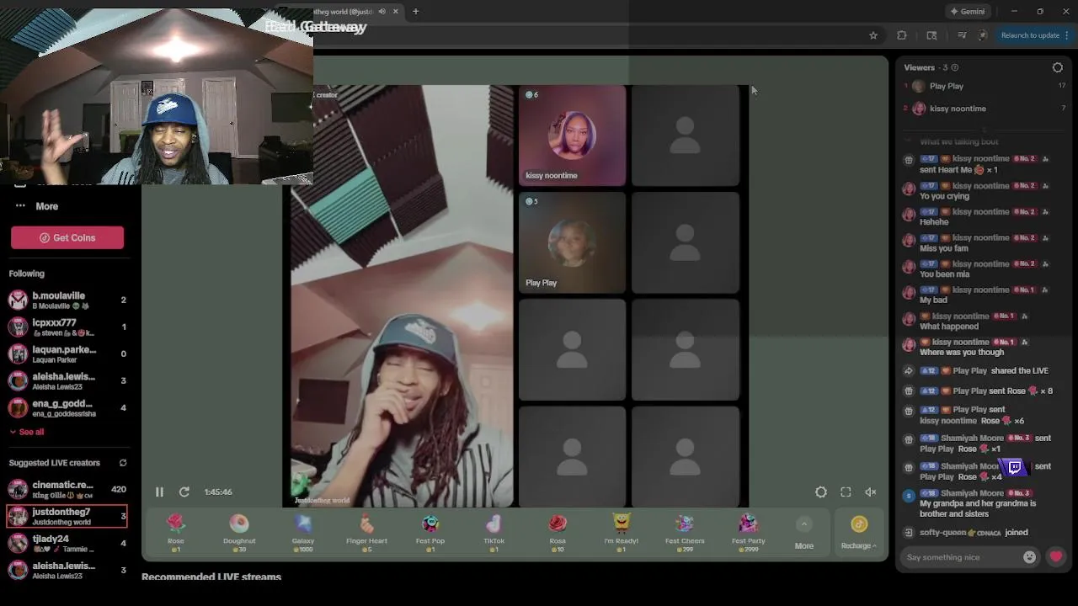1078x606 pixels.
Task: Open laquan.parke... following account
Action: [x=67, y=354]
